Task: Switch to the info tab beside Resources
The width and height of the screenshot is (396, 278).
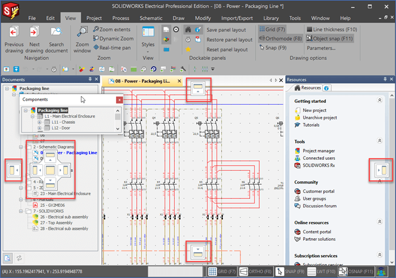Action: point(326,88)
